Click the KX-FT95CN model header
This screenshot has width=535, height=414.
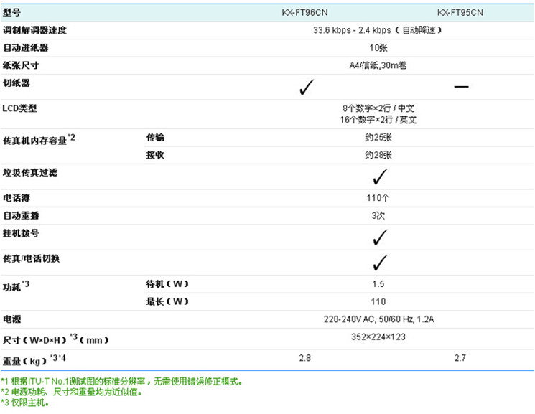click(460, 13)
